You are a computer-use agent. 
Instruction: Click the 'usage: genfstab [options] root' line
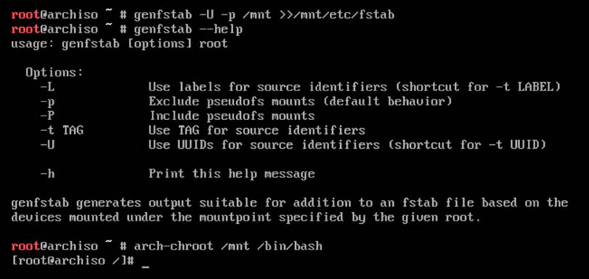(119, 43)
